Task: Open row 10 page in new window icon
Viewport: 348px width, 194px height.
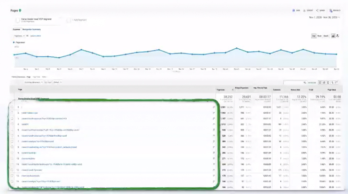Action: (x=214, y=159)
